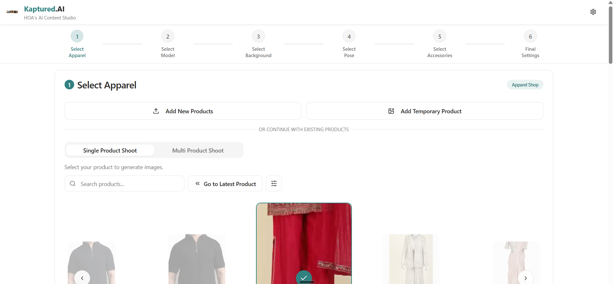The image size is (613, 284).
Task: Go to step 2 Select Model
Action: pyautogui.click(x=168, y=44)
